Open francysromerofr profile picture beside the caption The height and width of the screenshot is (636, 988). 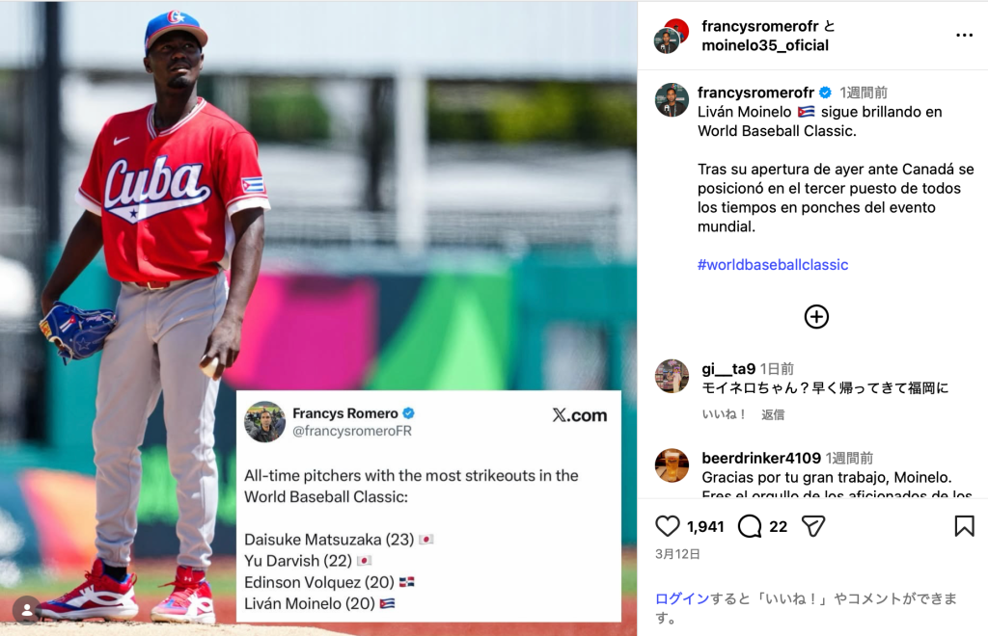click(x=672, y=100)
